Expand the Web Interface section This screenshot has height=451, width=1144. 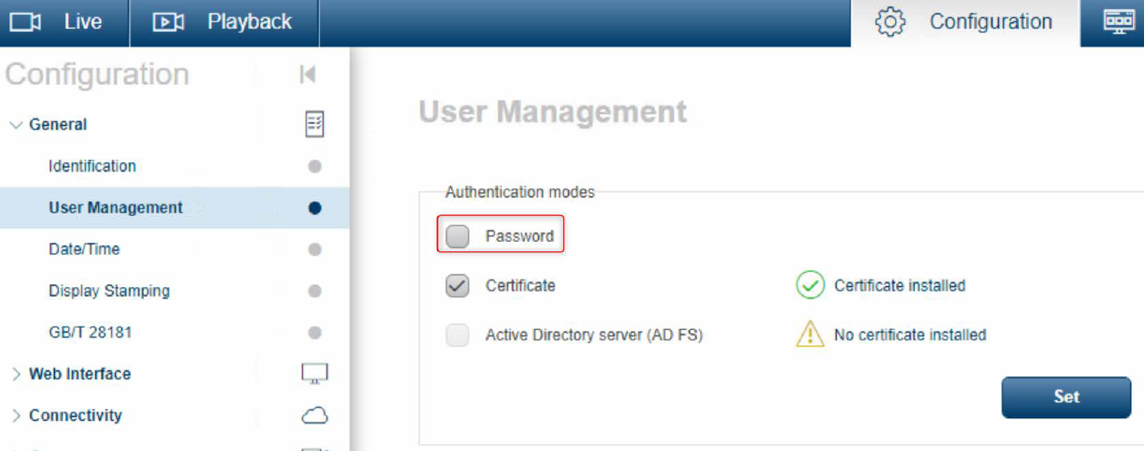15,374
